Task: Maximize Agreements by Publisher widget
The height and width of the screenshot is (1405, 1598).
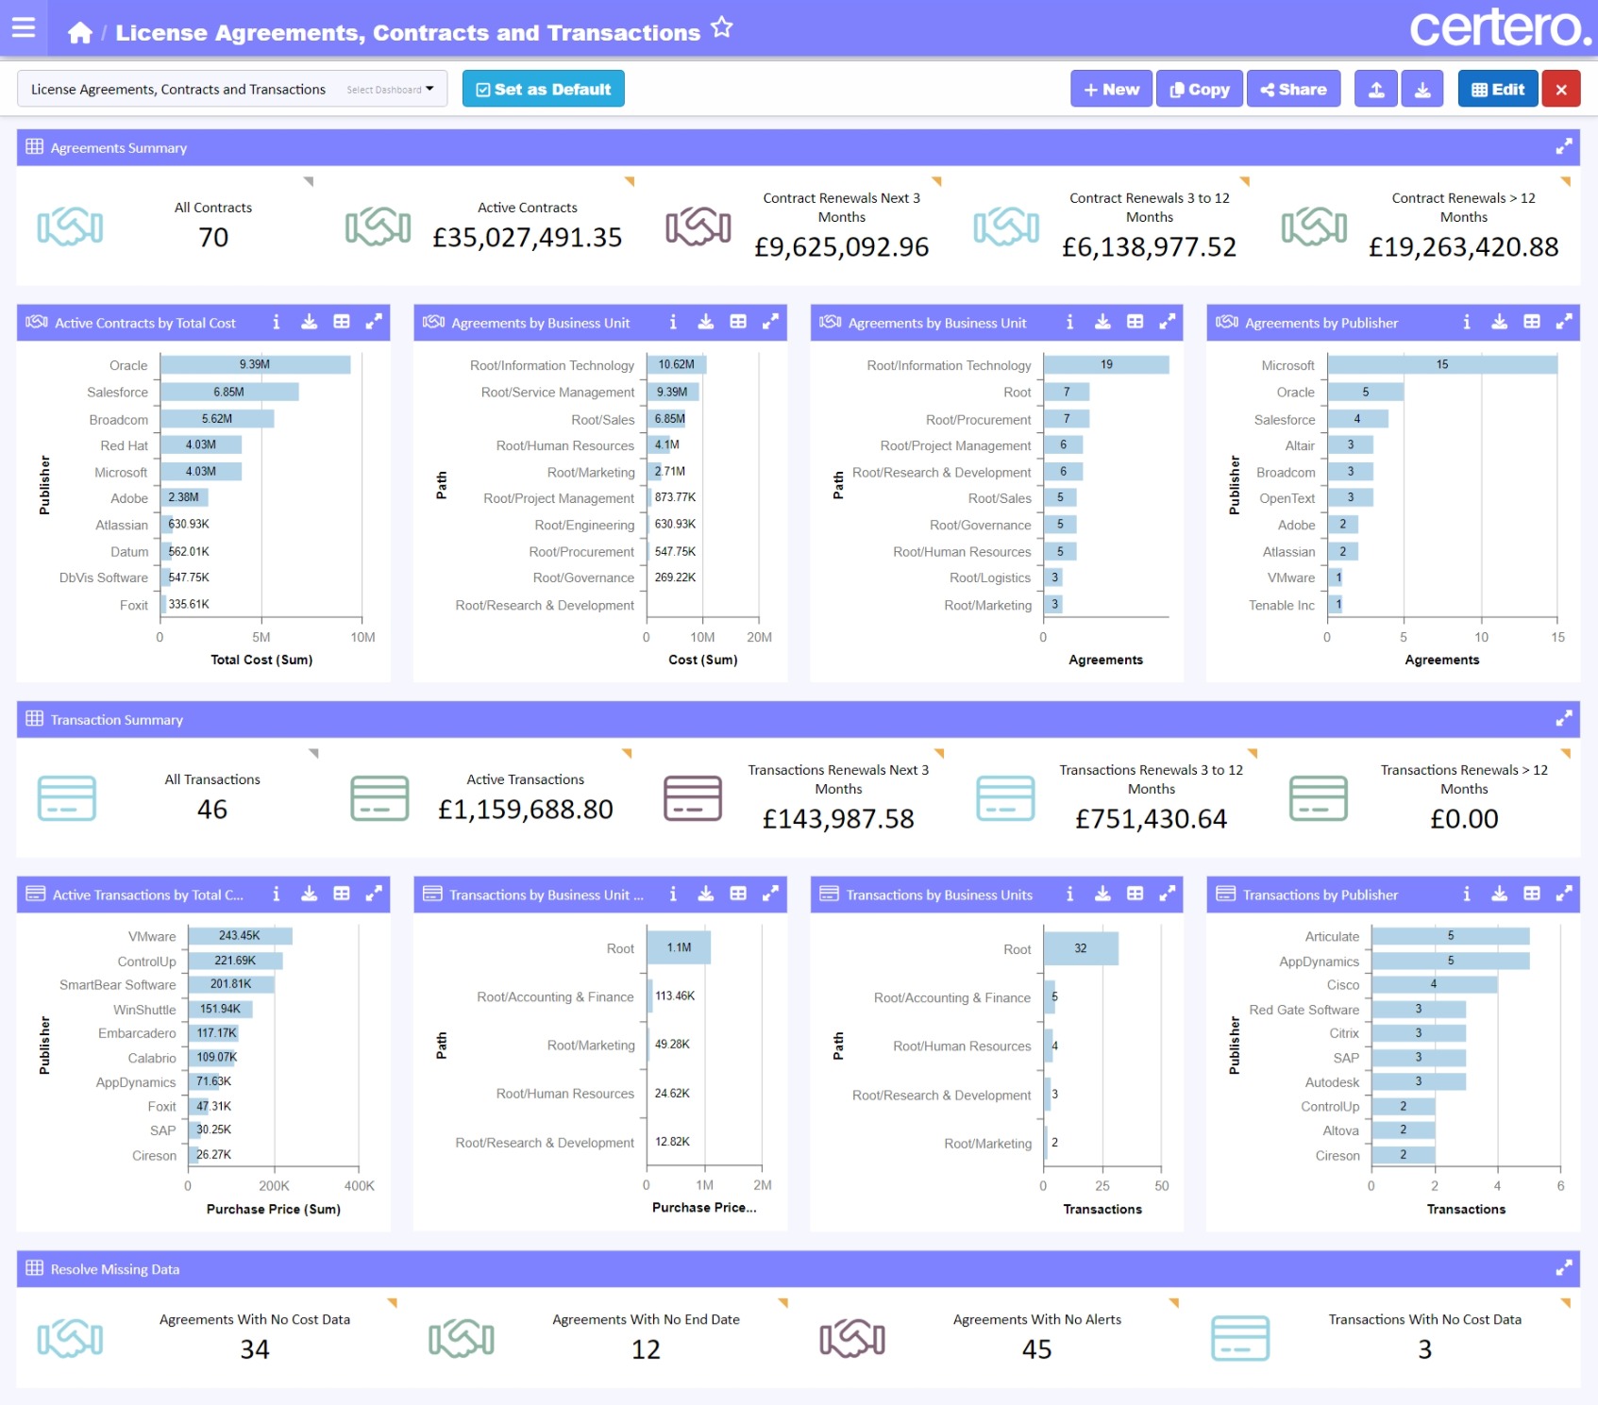Action: (x=1564, y=323)
